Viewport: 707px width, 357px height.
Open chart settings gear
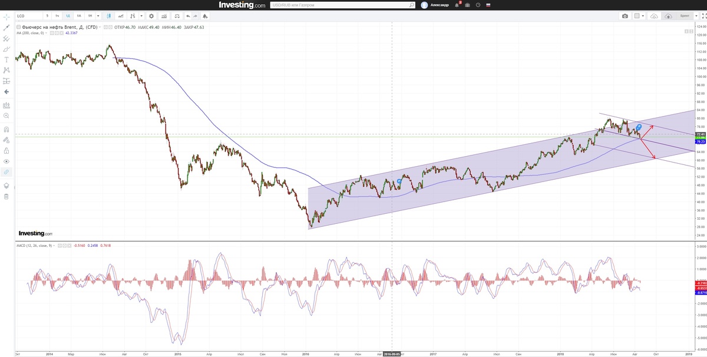[x=151, y=16]
